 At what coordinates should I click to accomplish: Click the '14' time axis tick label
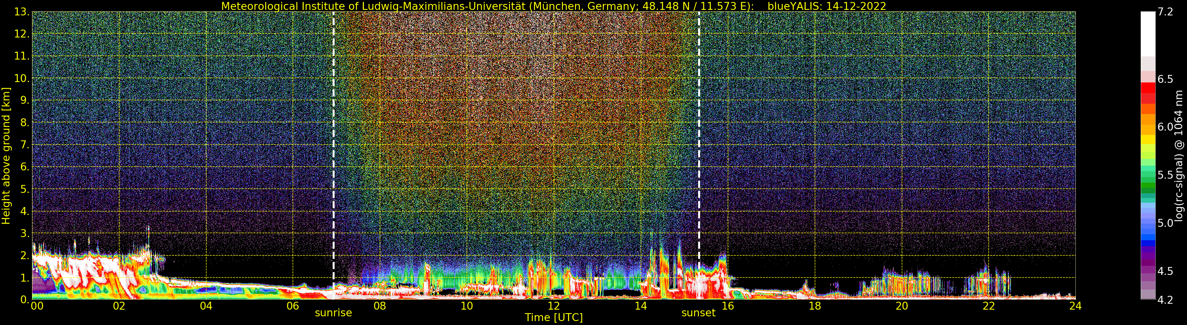pyautogui.click(x=640, y=306)
